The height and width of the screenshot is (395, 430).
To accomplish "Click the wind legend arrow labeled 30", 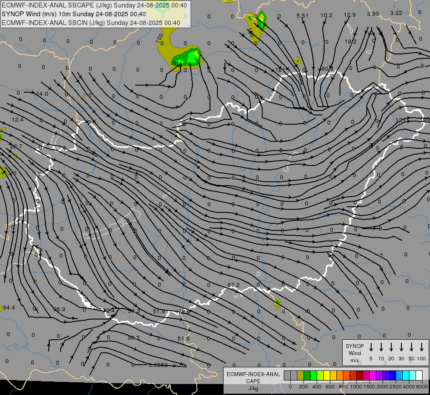I will [401, 347].
